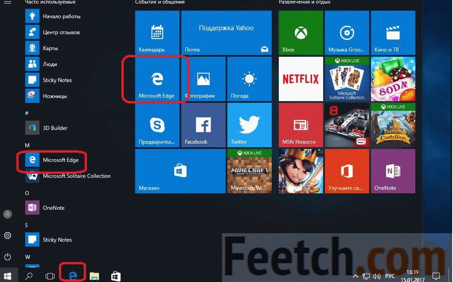This screenshot has height=282, width=453.
Task: Open the Action Center notifications icon
Action: pyautogui.click(x=436, y=276)
